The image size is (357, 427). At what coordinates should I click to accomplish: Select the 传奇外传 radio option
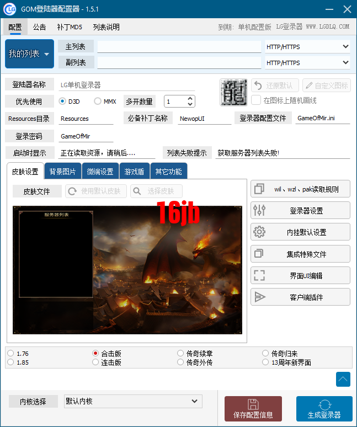tap(180, 362)
